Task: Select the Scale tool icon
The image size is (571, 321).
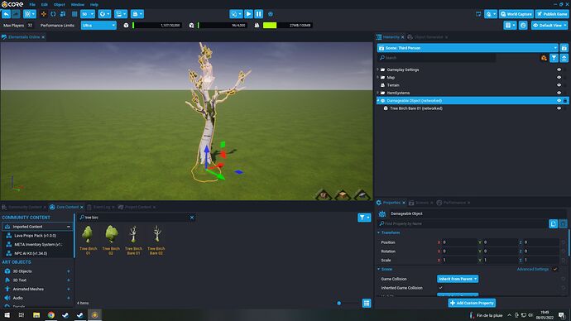Action: pyautogui.click(x=63, y=14)
